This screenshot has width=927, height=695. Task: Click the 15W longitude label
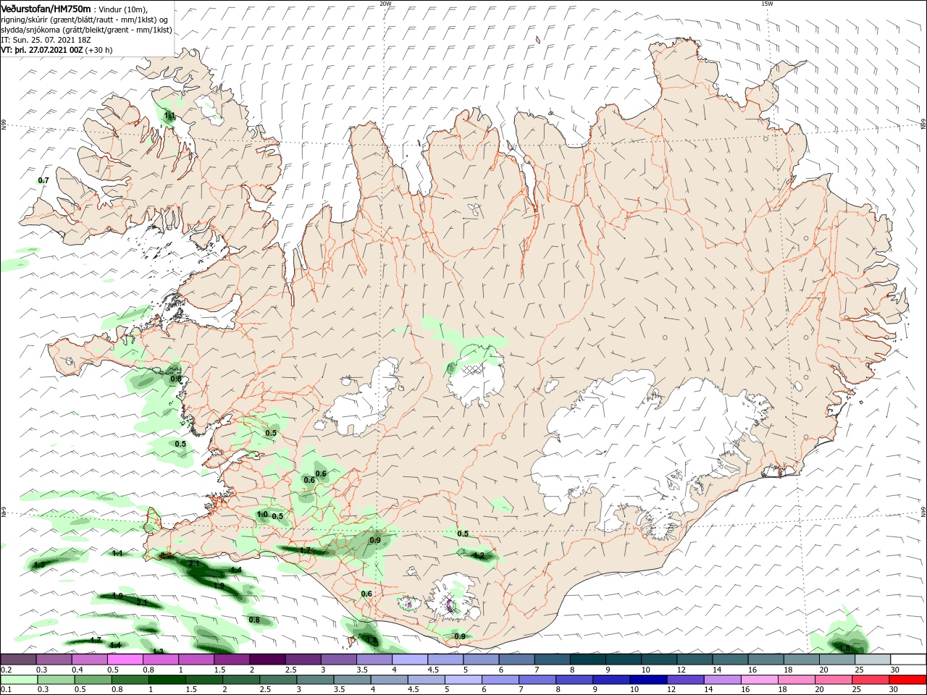767,4
